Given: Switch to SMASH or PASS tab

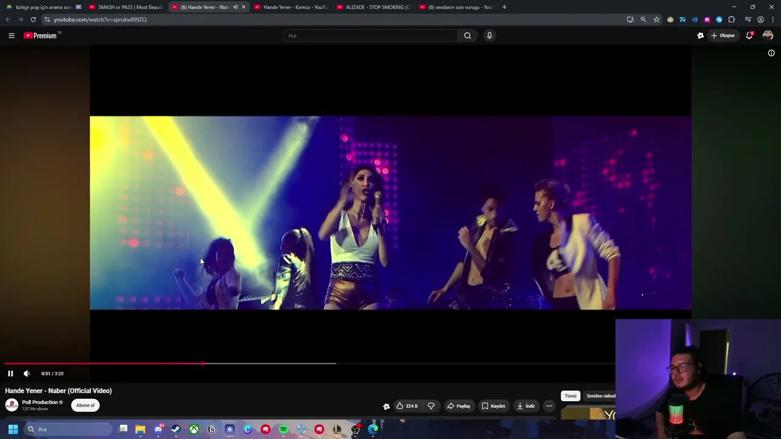Looking at the screenshot, I should coord(126,7).
